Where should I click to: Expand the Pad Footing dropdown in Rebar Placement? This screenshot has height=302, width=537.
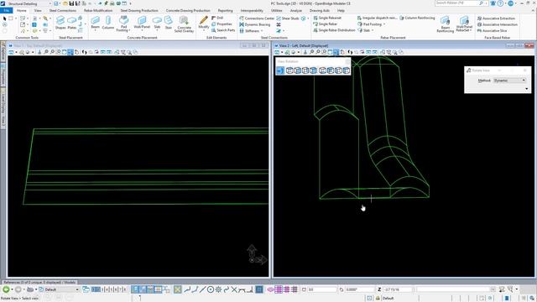click(384, 24)
